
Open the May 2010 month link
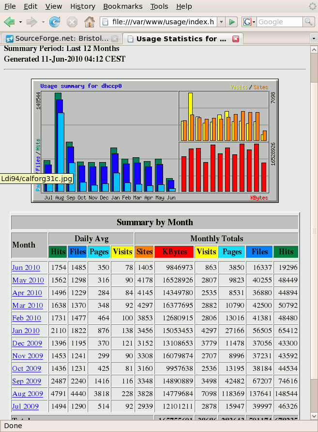pos(28,281)
